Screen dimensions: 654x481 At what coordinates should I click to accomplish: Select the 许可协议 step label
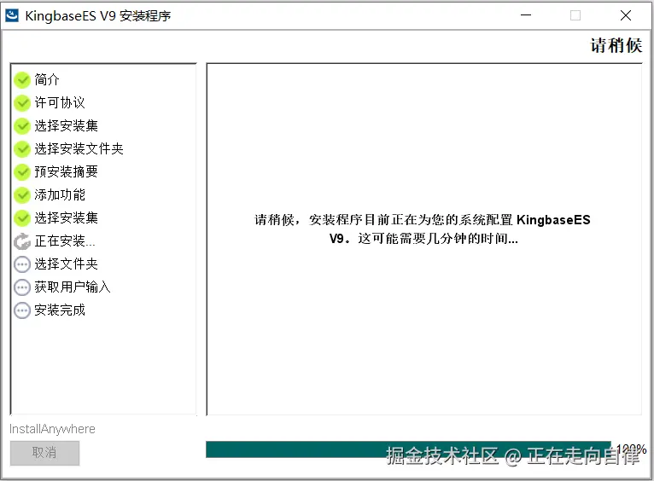click(x=60, y=102)
